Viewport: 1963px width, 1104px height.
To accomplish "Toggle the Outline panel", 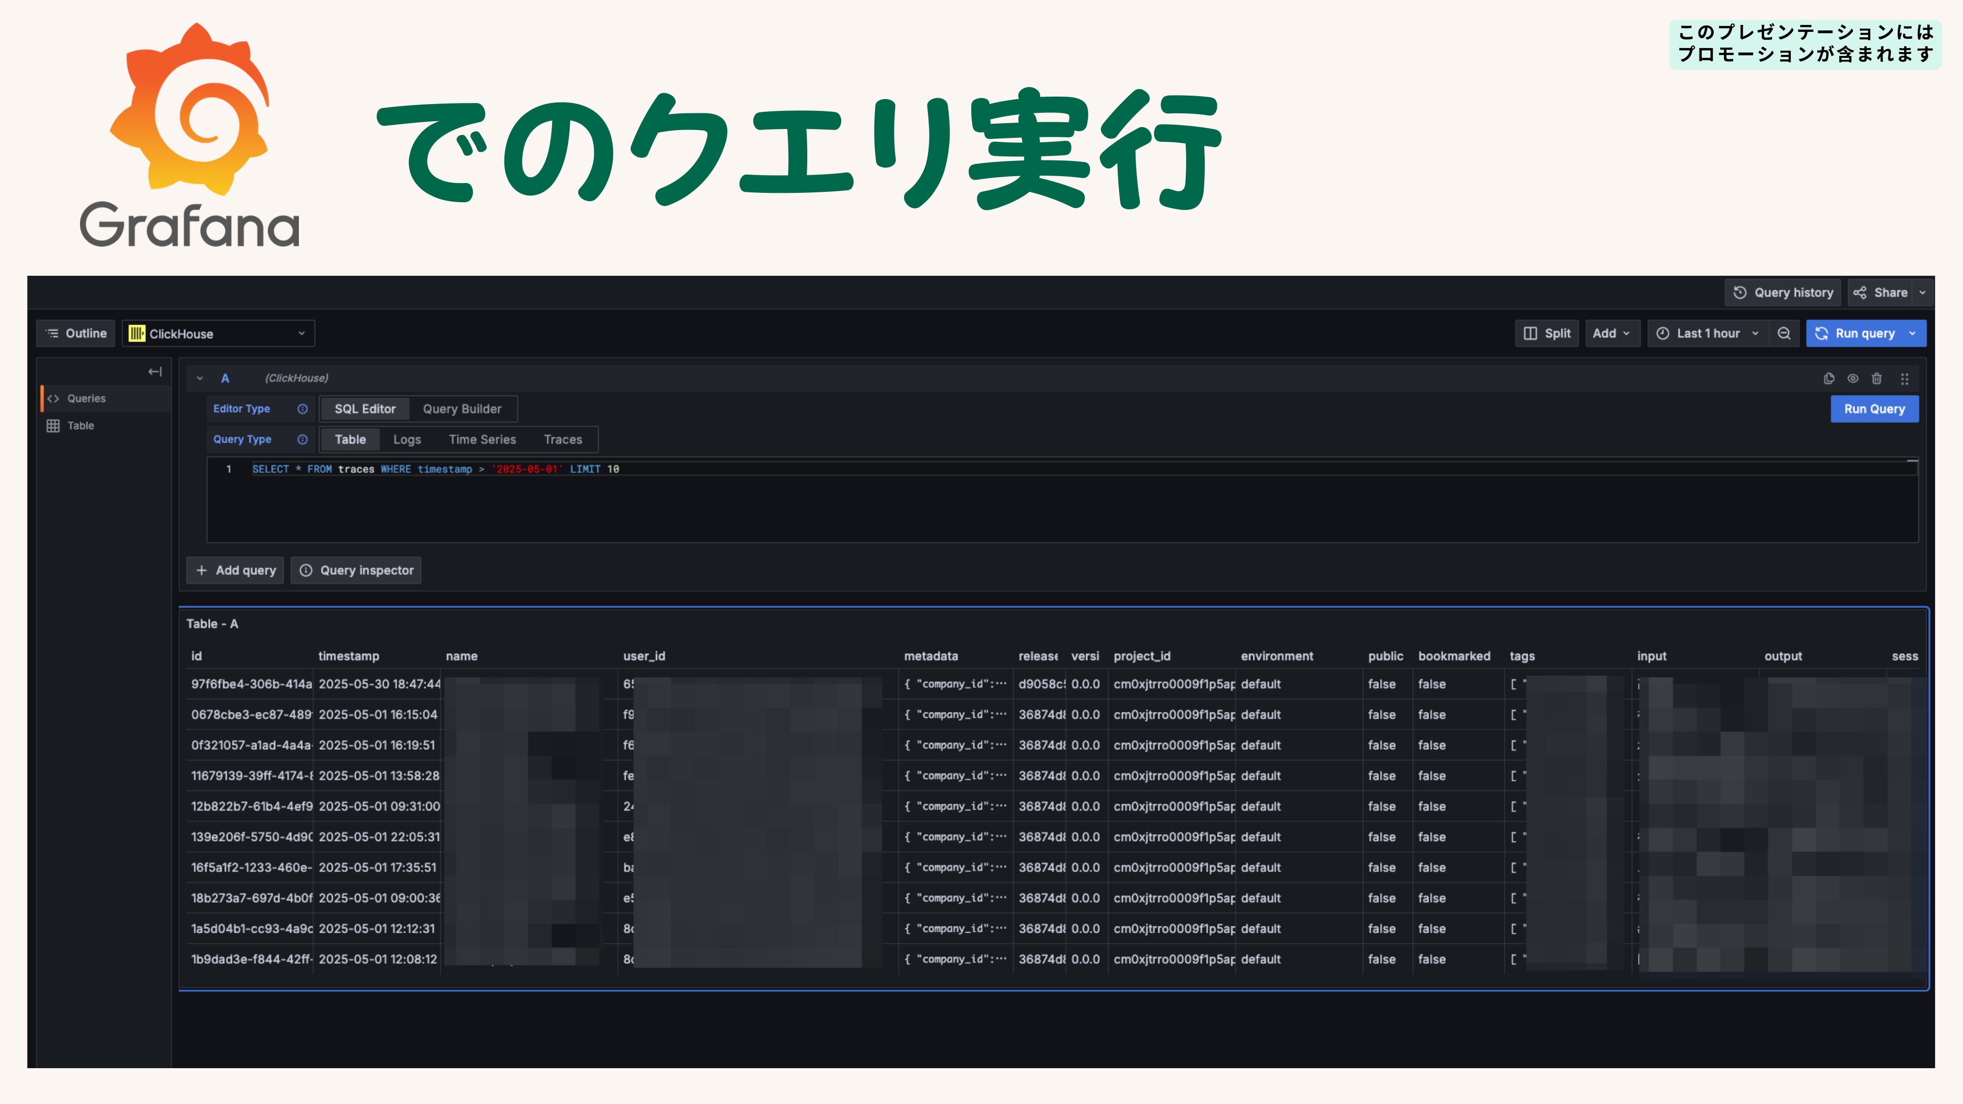I will [x=76, y=333].
